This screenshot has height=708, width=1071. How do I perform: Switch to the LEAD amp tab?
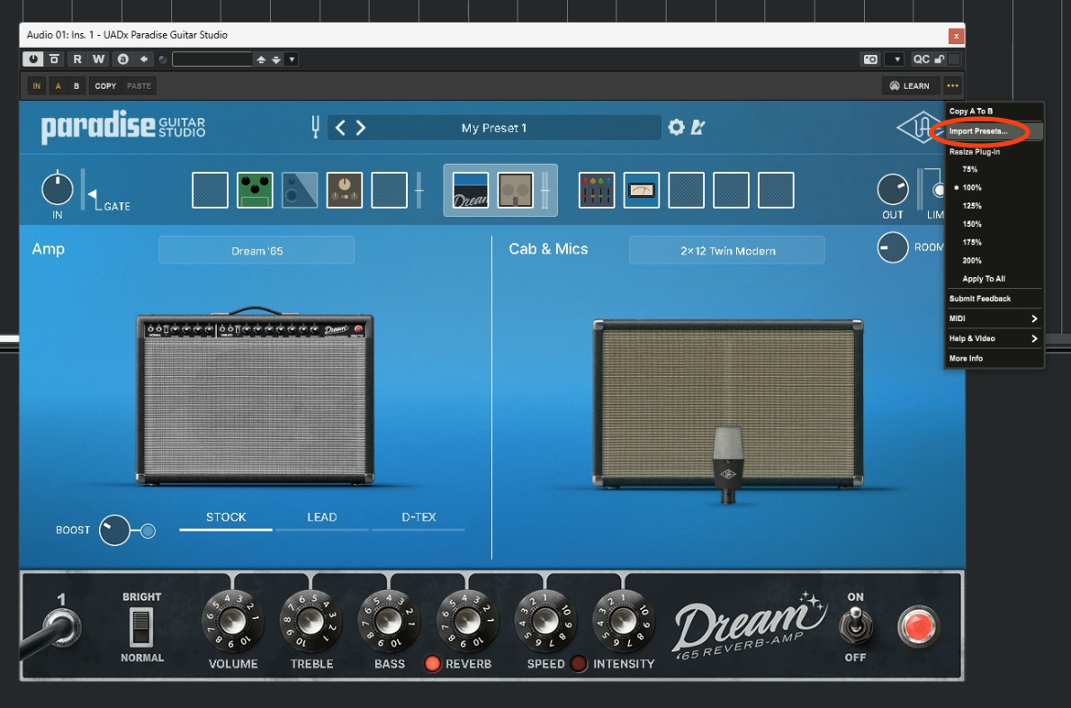click(x=321, y=517)
